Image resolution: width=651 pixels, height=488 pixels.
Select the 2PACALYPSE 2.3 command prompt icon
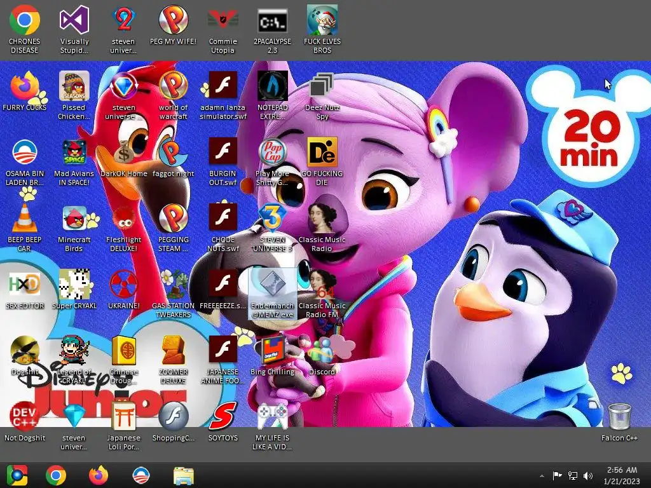(x=272, y=29)
